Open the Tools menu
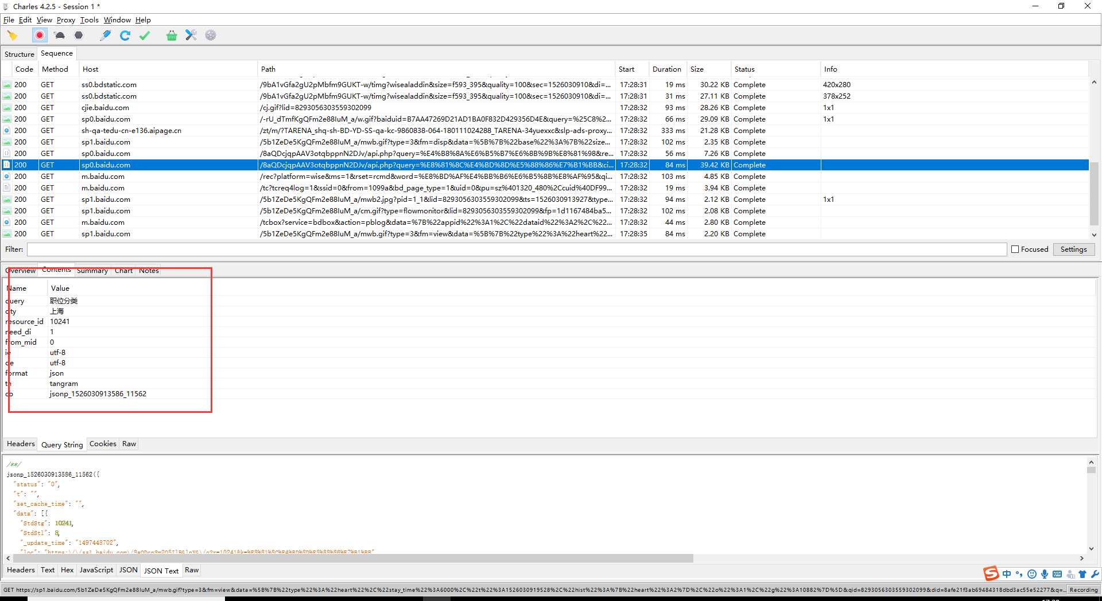 point(90,20)
